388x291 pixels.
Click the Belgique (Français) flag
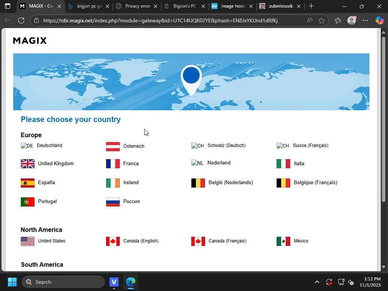click(283, 183)
